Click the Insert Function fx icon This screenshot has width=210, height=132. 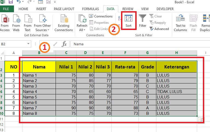(64, 44)
